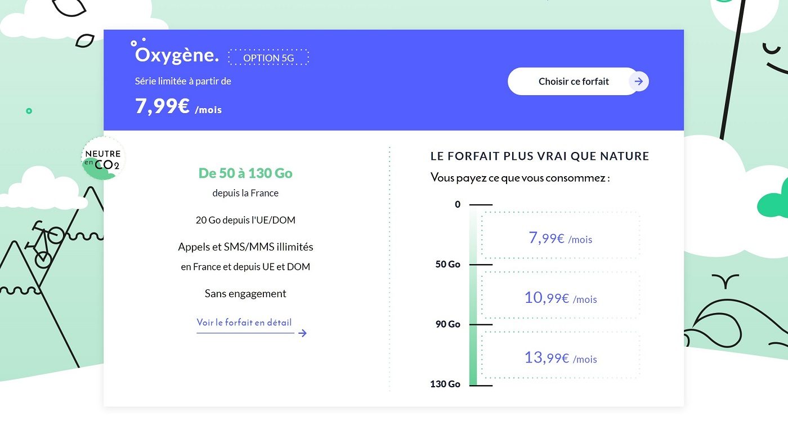Screen dimensions: 788x434
Task: Click the '90 Go' gauge marker
Action: (448, 324)
